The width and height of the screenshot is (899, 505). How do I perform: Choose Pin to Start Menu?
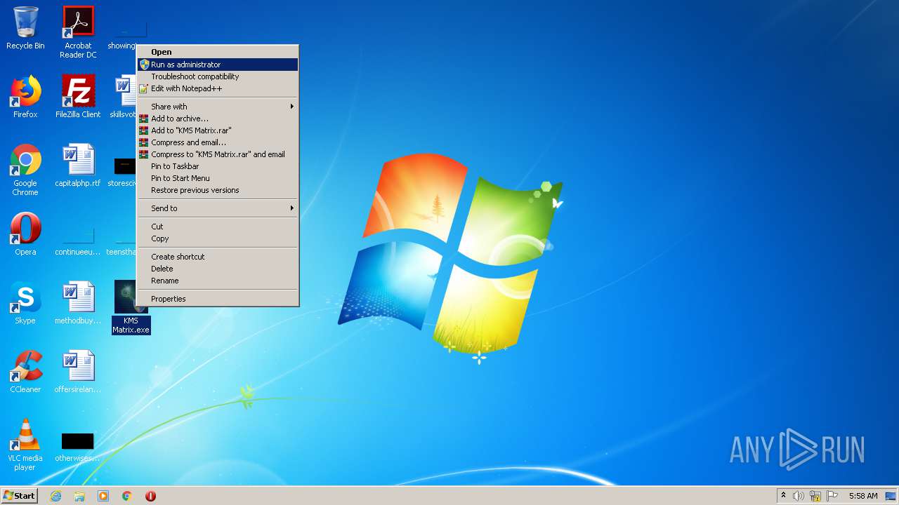pos(218,178)
